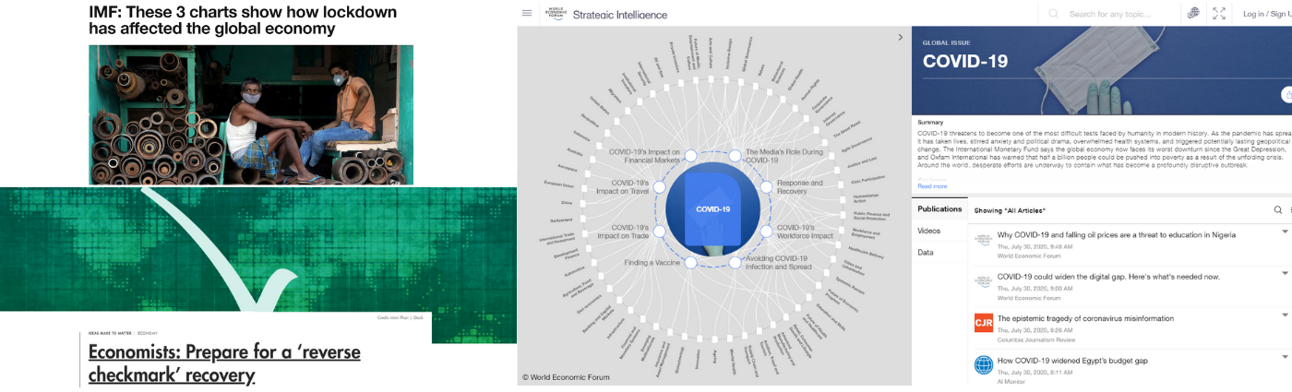Expand the coronavirus misinformation article dropdown arrow
This screenshot has height=392, width=1292.
point(1285,315)
